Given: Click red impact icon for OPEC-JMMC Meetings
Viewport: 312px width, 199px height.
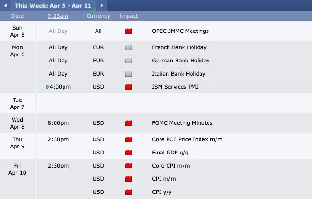Looking at the screenshot, I should (128, 31).
